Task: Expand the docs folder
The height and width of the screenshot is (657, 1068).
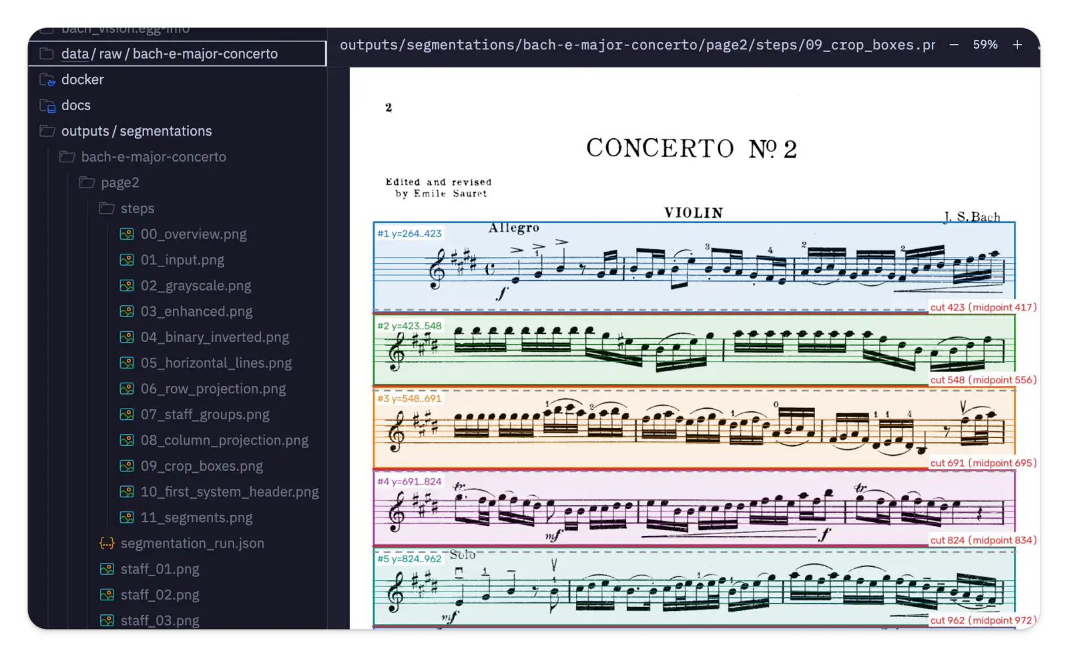Action: coord(76,105)
